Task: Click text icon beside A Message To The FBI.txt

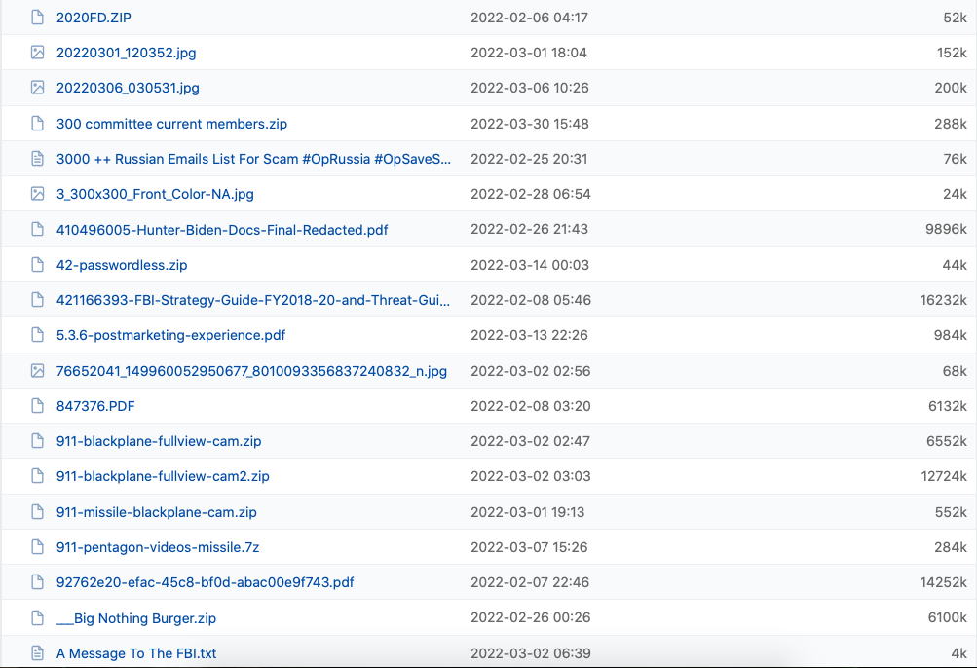Action: pos(37,653)
